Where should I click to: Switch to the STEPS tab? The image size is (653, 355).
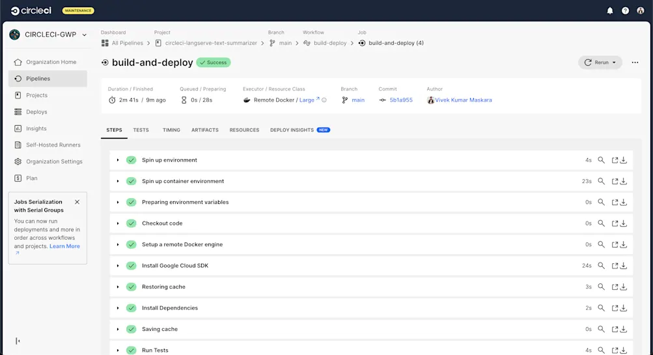pyautogui.click(x=114, y=130)
